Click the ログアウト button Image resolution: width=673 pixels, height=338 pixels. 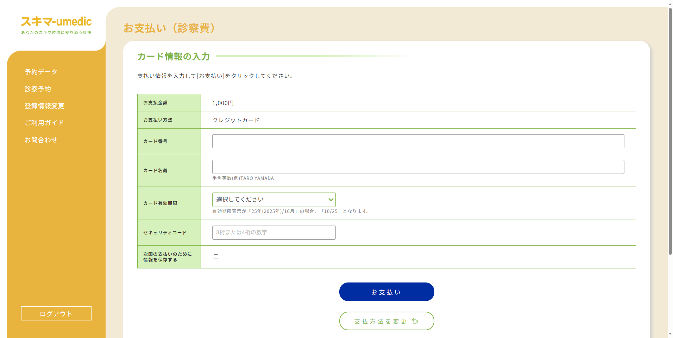(x=56, y=313)
